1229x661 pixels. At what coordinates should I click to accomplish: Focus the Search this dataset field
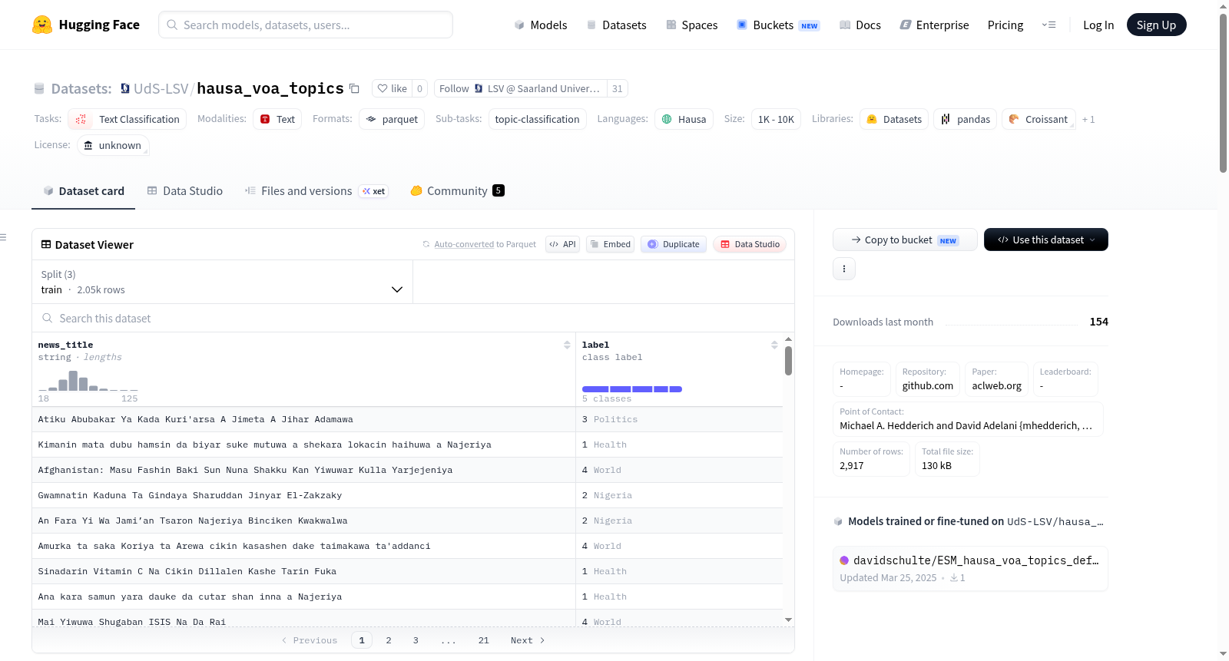pos(413,318)
